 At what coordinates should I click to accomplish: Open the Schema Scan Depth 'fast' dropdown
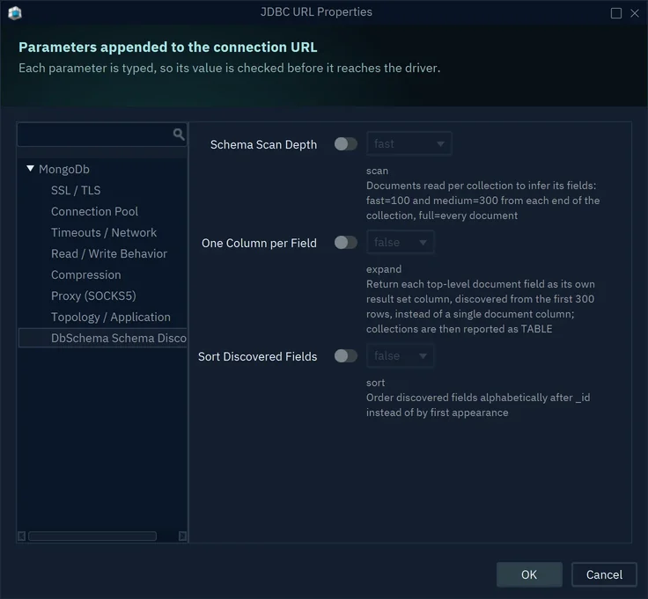click(x=409, y=143)
